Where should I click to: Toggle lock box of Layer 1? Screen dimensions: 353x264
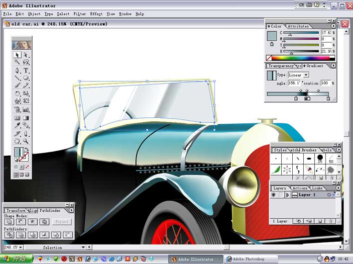pyautogui.click(x=280, y=195)
